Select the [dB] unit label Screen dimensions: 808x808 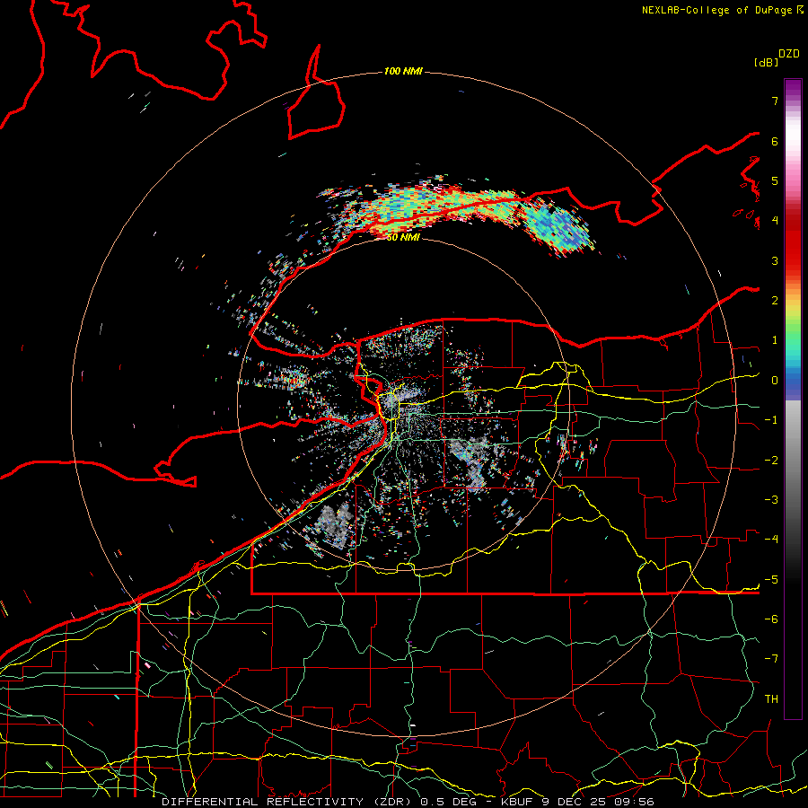(766, 63)
